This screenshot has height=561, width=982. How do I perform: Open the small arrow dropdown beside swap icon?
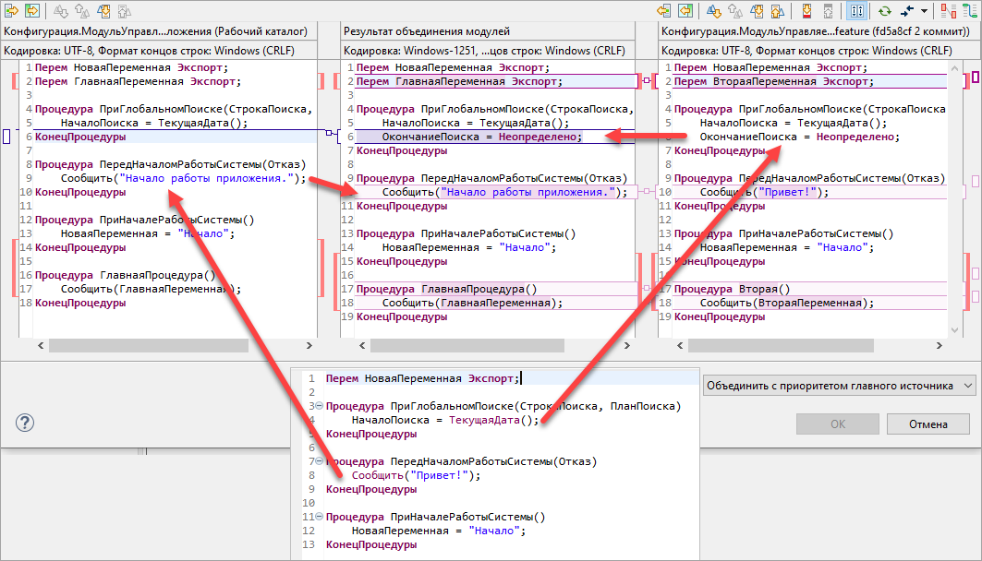[925, 11]
